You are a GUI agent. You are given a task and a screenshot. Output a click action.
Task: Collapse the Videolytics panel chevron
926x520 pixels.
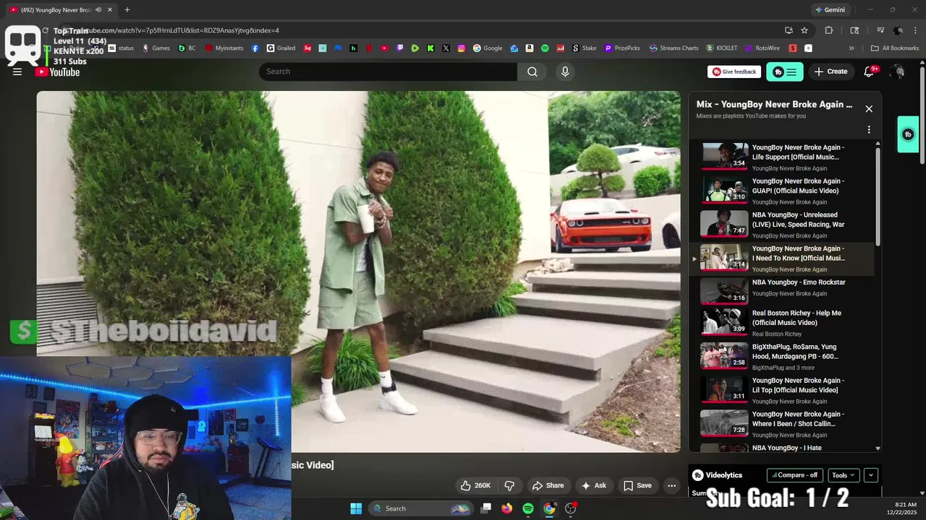[x=871, y=475]
